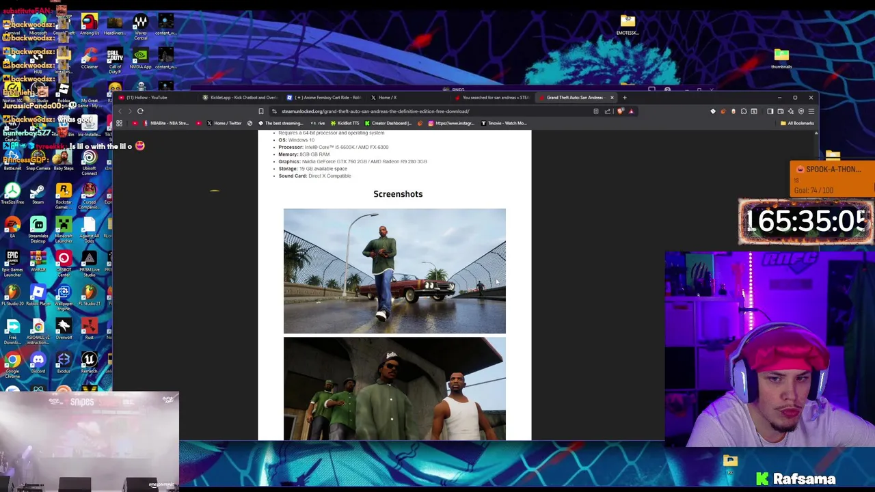Open the Instagram bookmark link

(451, 123)
